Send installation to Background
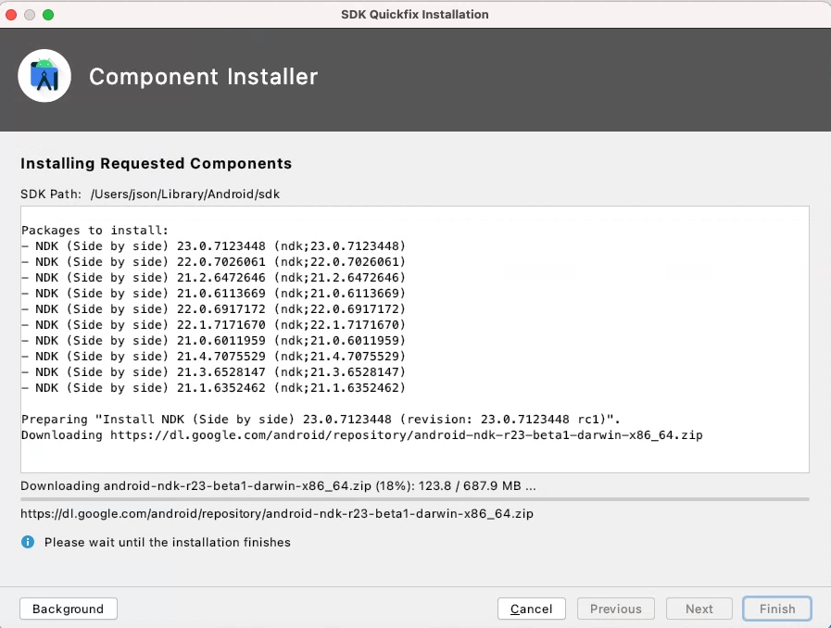This screenshot has width=831, height=628. [69, 609]
